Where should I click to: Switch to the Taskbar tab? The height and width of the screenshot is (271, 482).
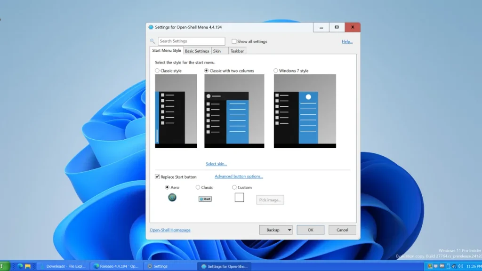(237, 50)
